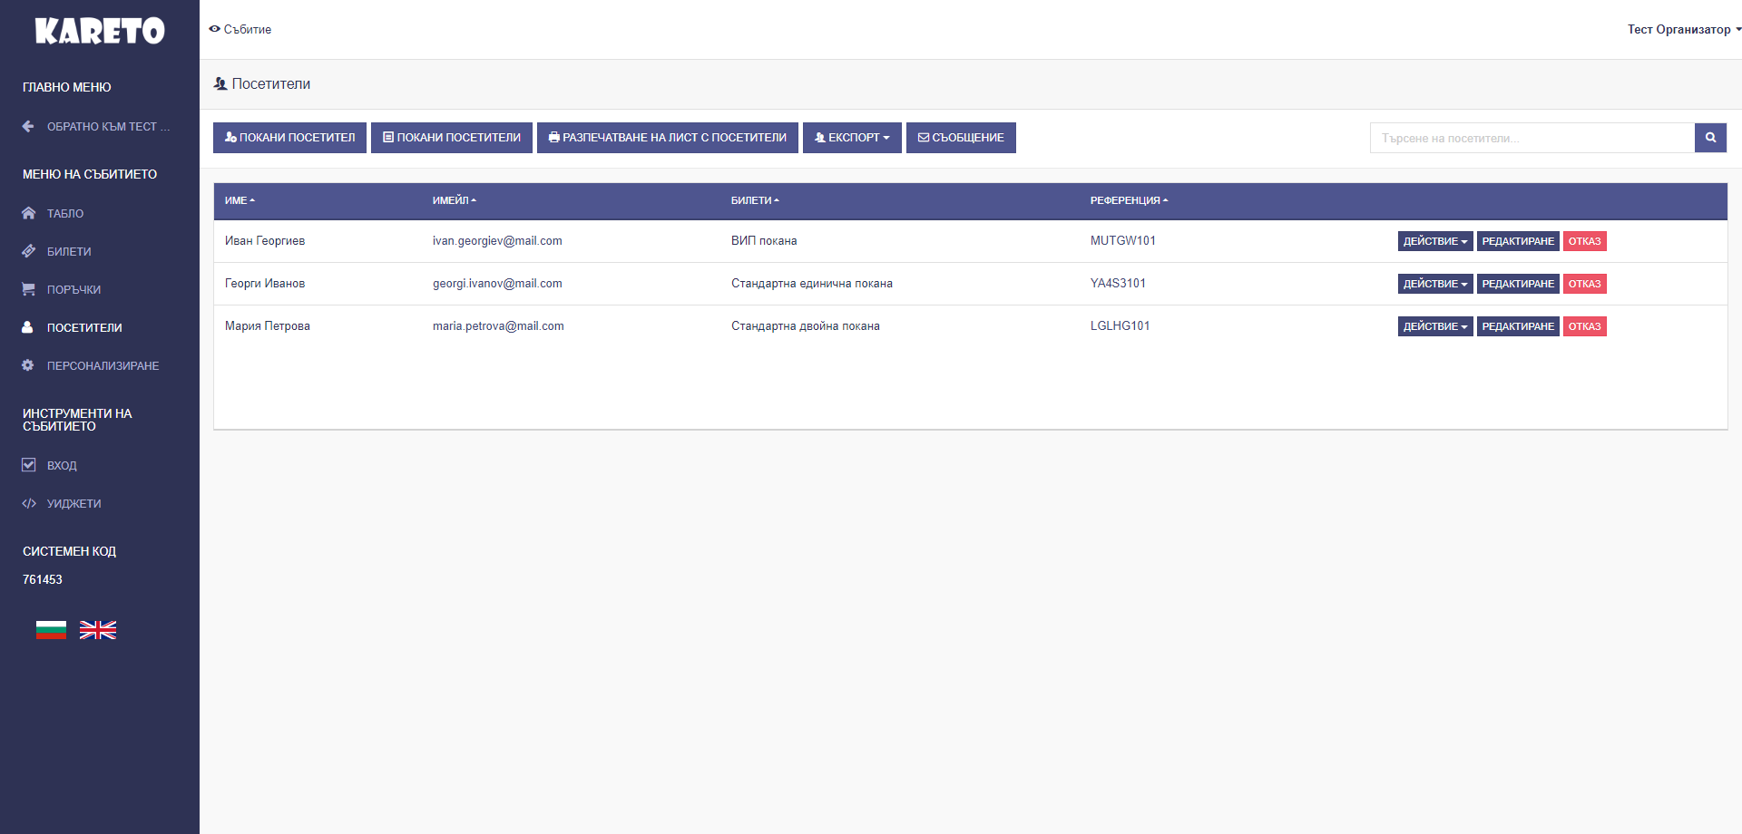
Task: Open Уиджети tool in sidebar
Action: (x=73, y=504)
